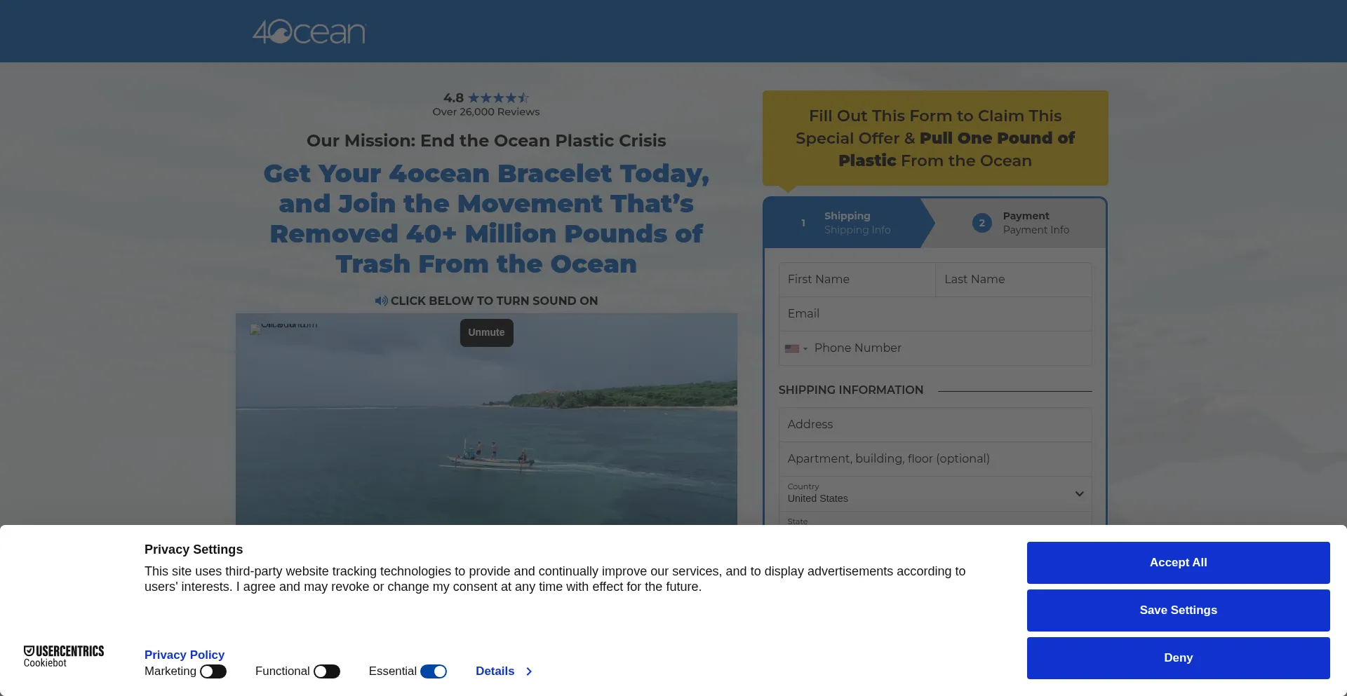Click the Shipping step 1 circle
This screenshot has width=1347, height=696.
click(803, 223)
